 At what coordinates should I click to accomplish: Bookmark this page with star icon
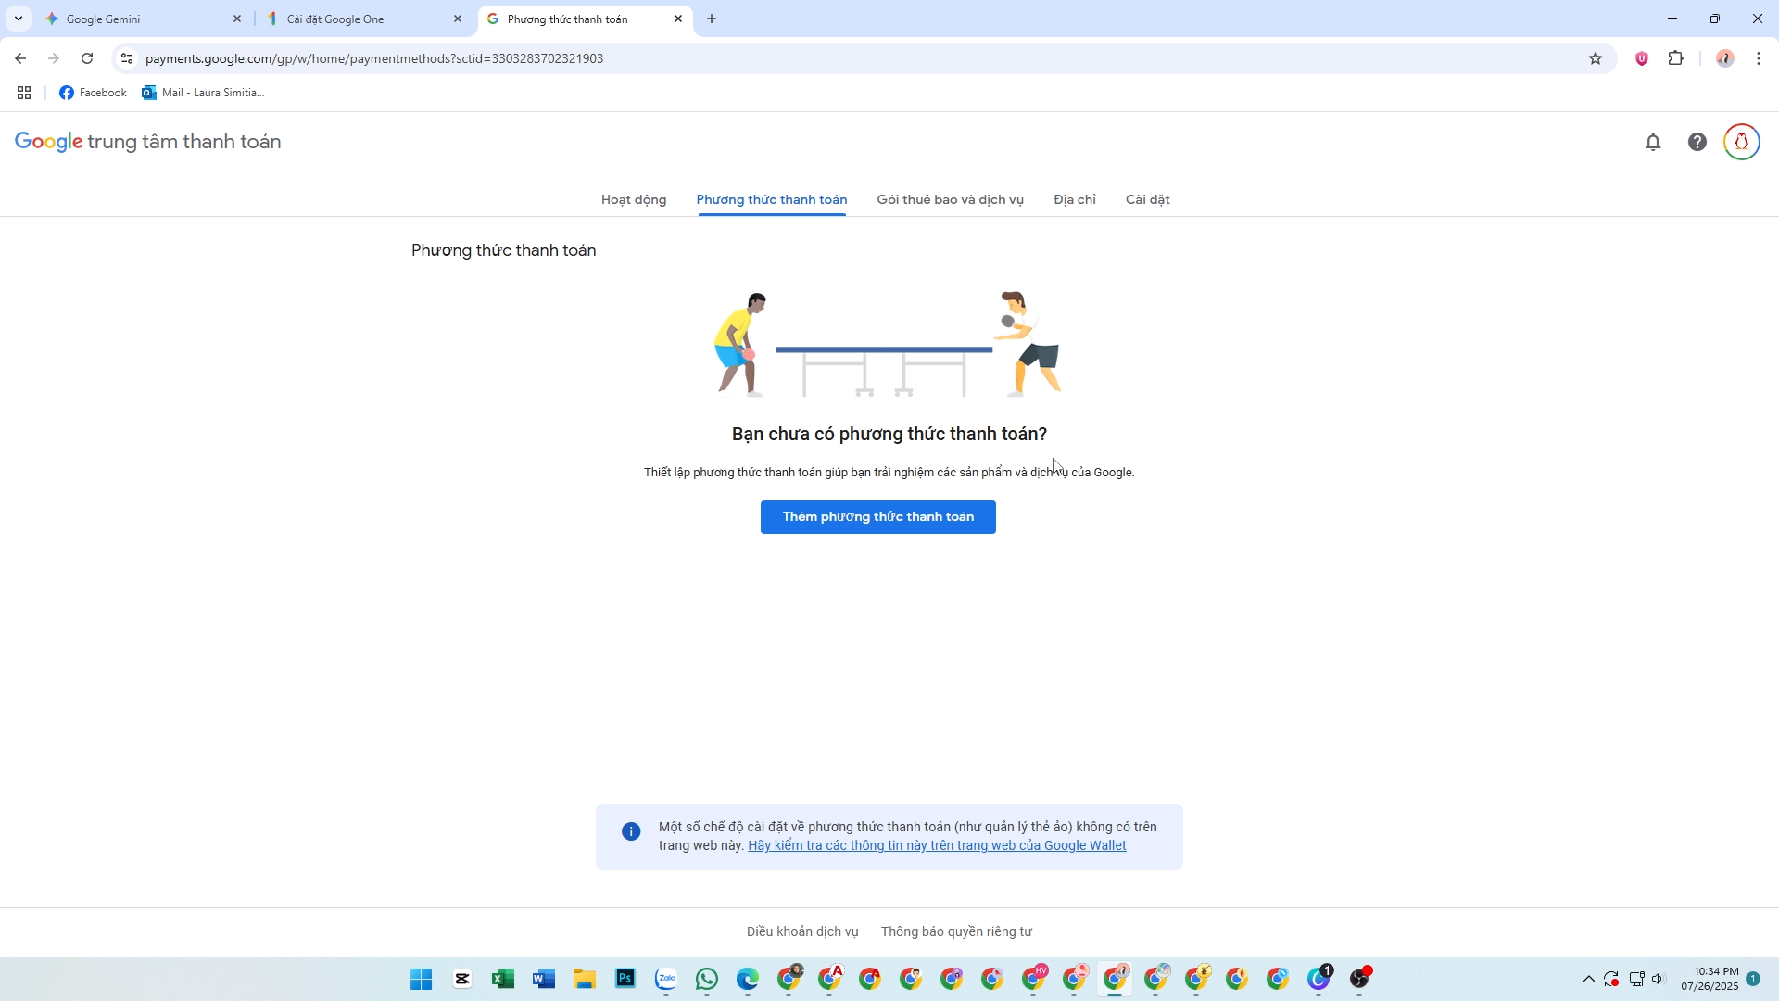click(1596, 58)
